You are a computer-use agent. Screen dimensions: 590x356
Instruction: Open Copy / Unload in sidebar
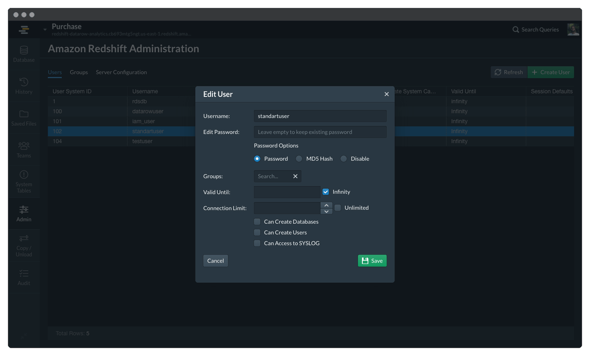(x=24, y=245)
